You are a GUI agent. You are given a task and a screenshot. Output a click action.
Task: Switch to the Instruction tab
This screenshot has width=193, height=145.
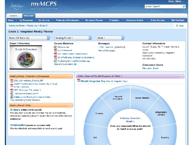pos(29,16)
